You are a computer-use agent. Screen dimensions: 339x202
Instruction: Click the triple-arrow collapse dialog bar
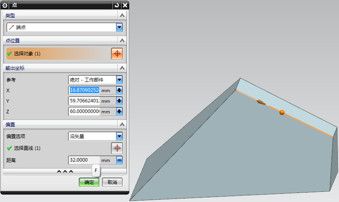65,171
